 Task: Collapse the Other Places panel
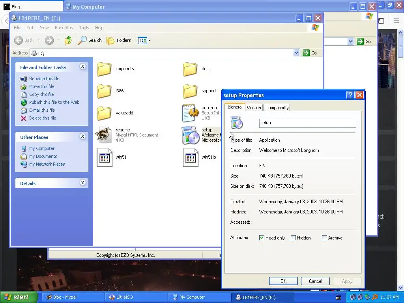[x=82, y=137]
